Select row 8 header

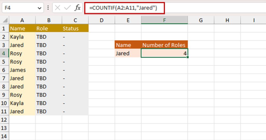pyautogui.click(x=4, y=86)
